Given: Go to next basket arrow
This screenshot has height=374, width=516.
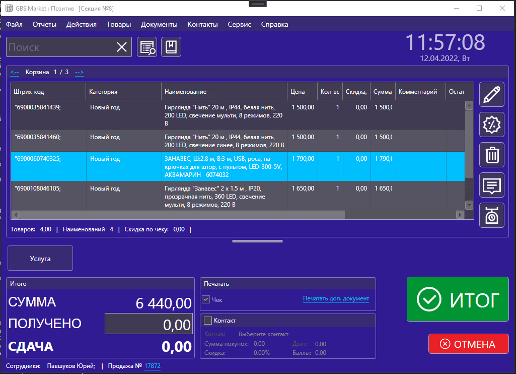Looking at the screenshot, I should (80, 72).
